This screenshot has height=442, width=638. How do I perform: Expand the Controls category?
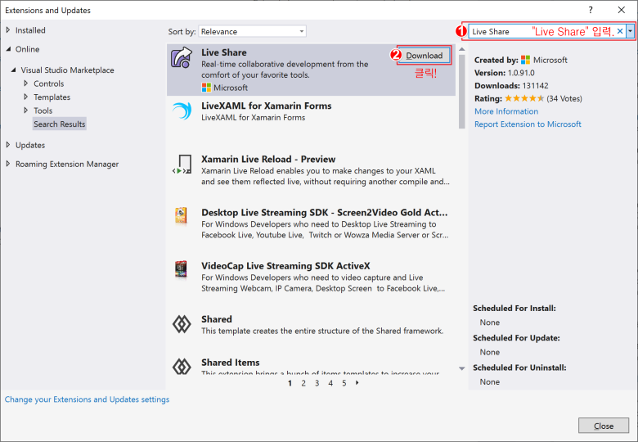pos(25,83)
